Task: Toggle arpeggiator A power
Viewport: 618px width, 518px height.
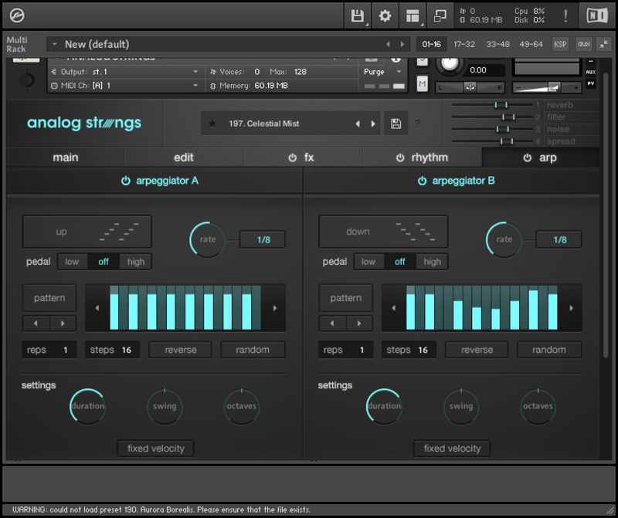Action: pyautogui.click(x=125, y=181)
